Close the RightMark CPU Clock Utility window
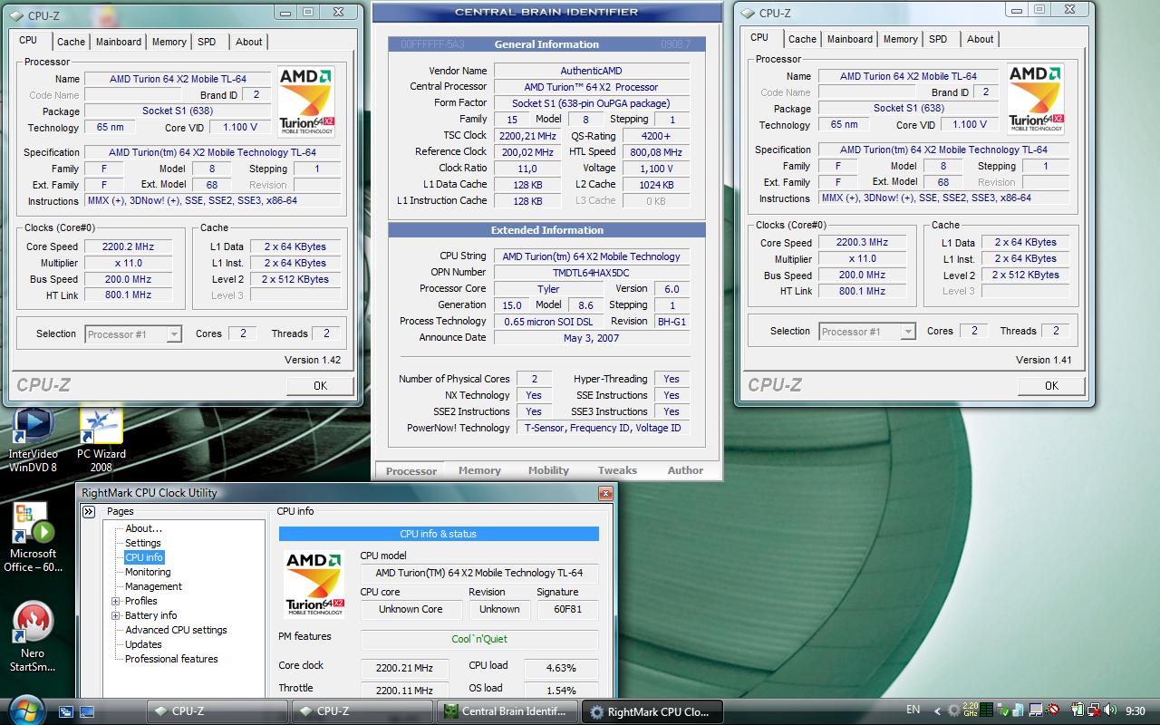1160x725 pixels. pos(605,493)
